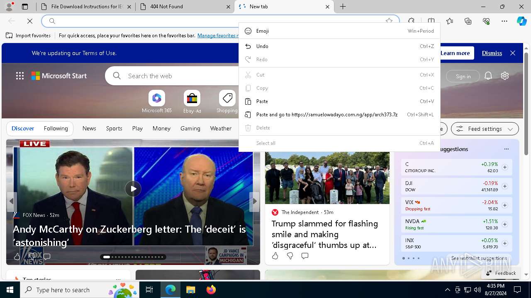Select the Following feed tab

[x=56, y=128]
